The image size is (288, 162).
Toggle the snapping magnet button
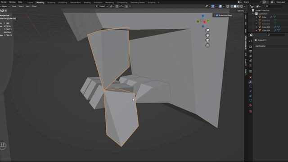click(x=117, y=6)
